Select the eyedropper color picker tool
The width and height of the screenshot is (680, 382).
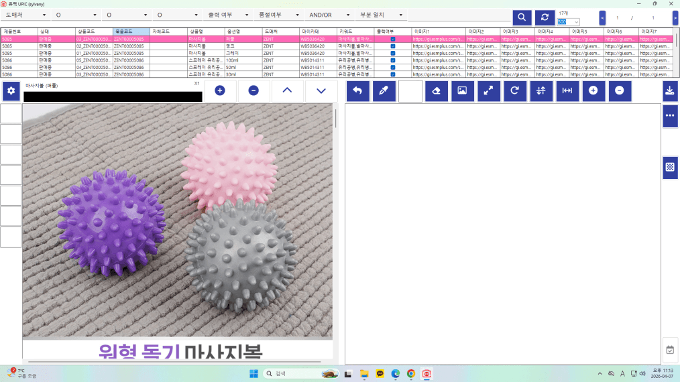383,91
